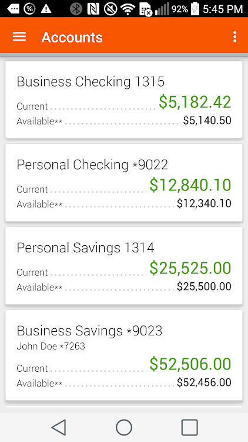Open Personal Checking *9022 account
This screenshot has width=248, height=442.
(124, 183)
